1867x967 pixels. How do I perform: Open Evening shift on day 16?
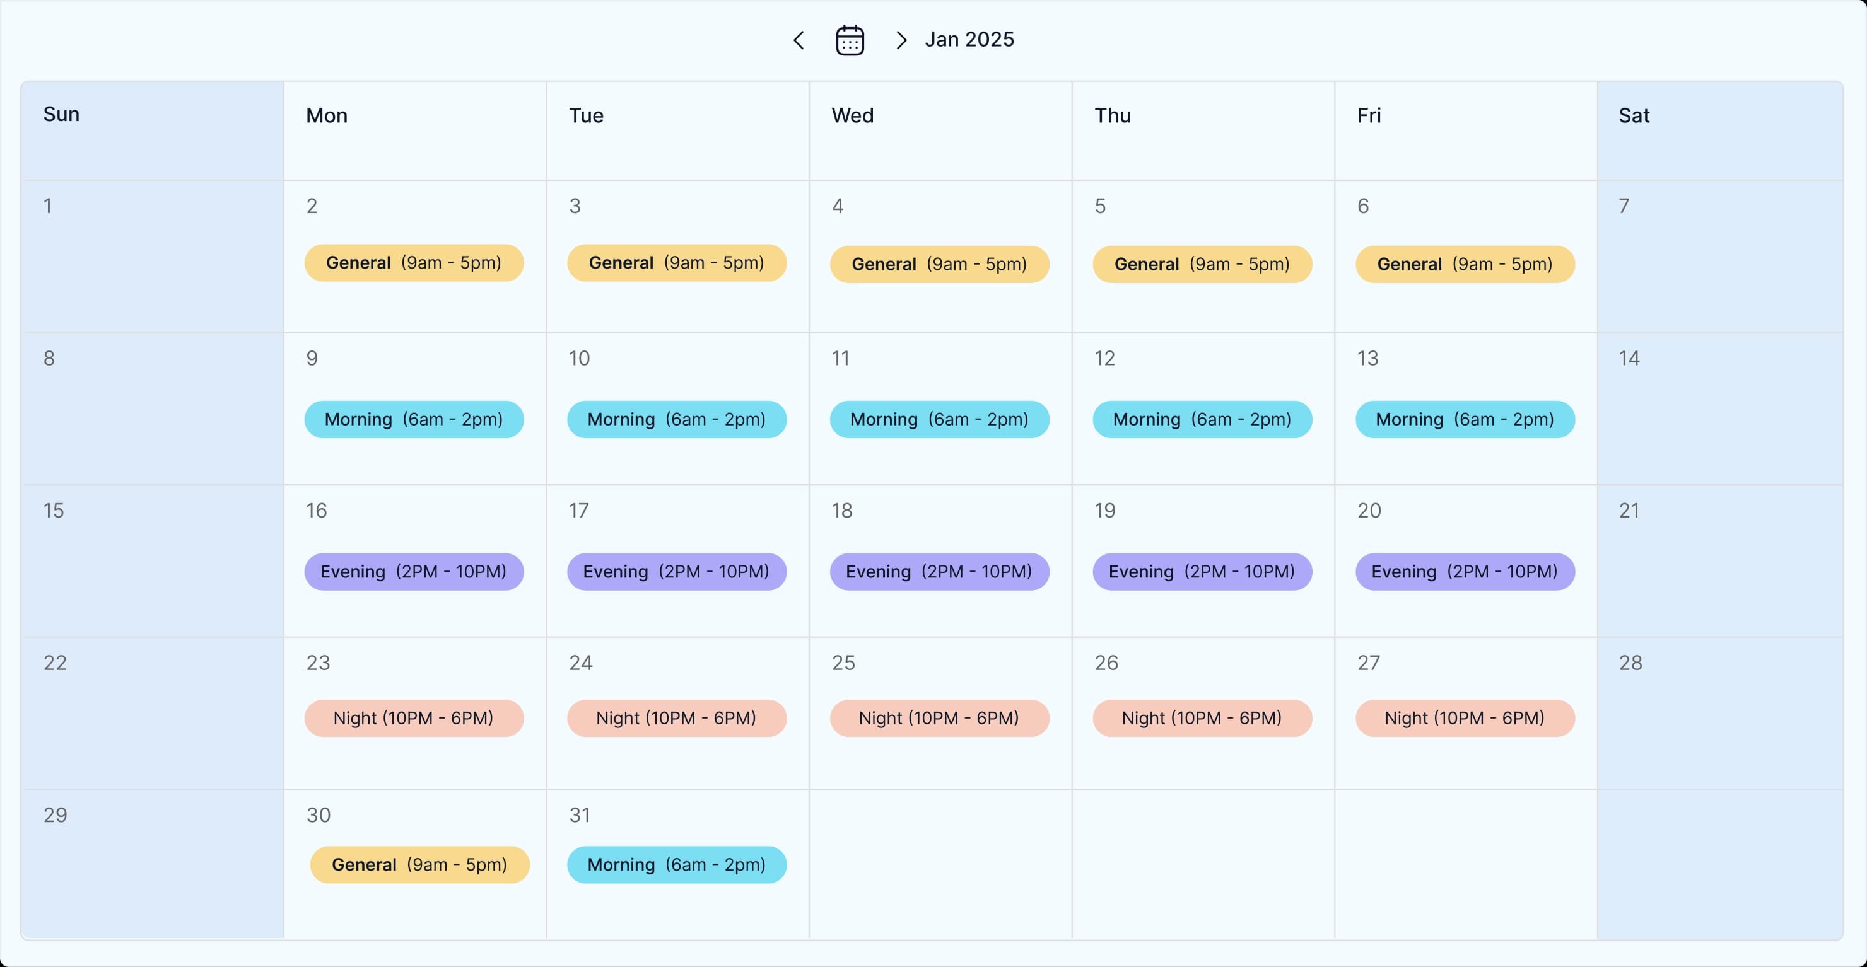[414, 572]
